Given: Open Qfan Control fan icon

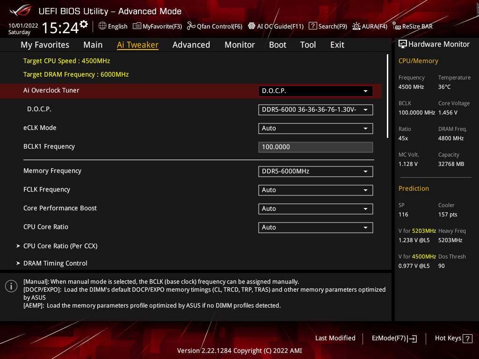Looking at the screenshot, I should 191,26.
